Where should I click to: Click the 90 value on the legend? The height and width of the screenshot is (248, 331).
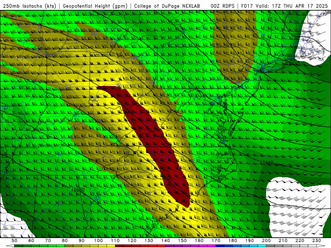click(82, 241)
